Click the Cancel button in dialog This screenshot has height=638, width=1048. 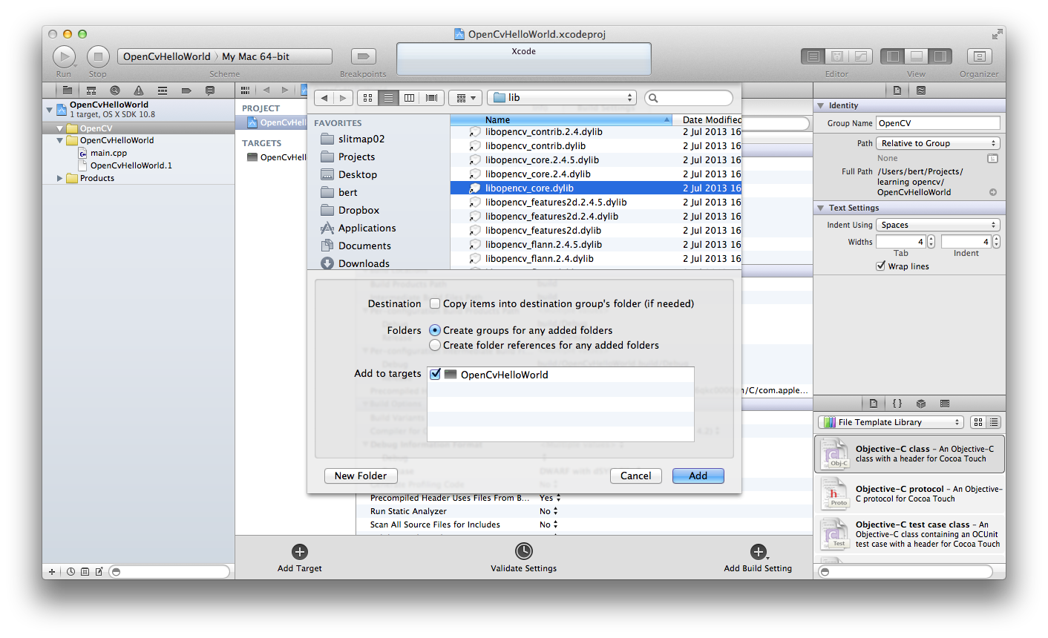coord(636,476)
